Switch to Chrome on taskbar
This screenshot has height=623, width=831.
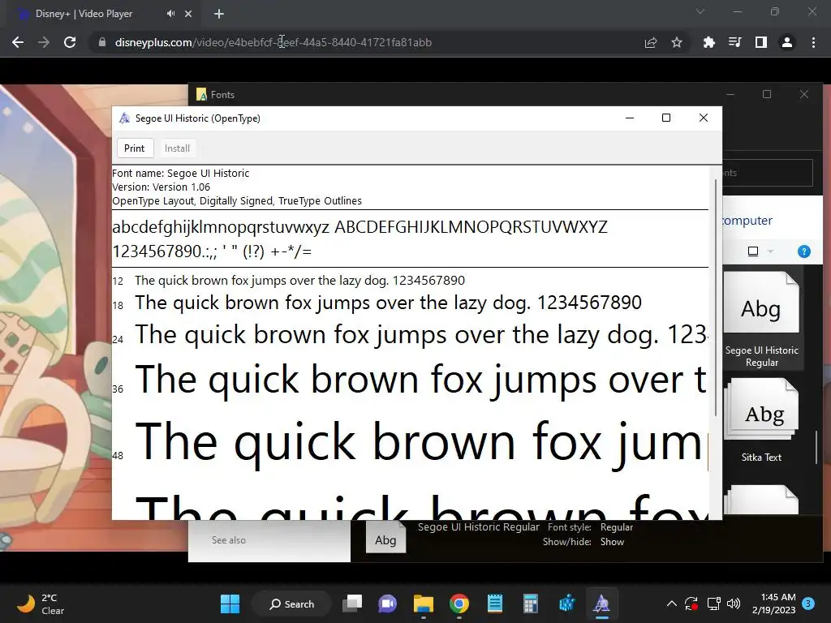click(x=459, y=604)
